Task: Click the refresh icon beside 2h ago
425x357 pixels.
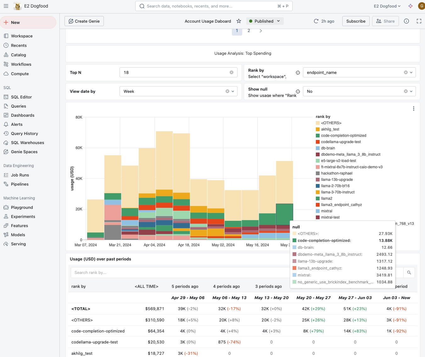Action: (x=316, y=21)
